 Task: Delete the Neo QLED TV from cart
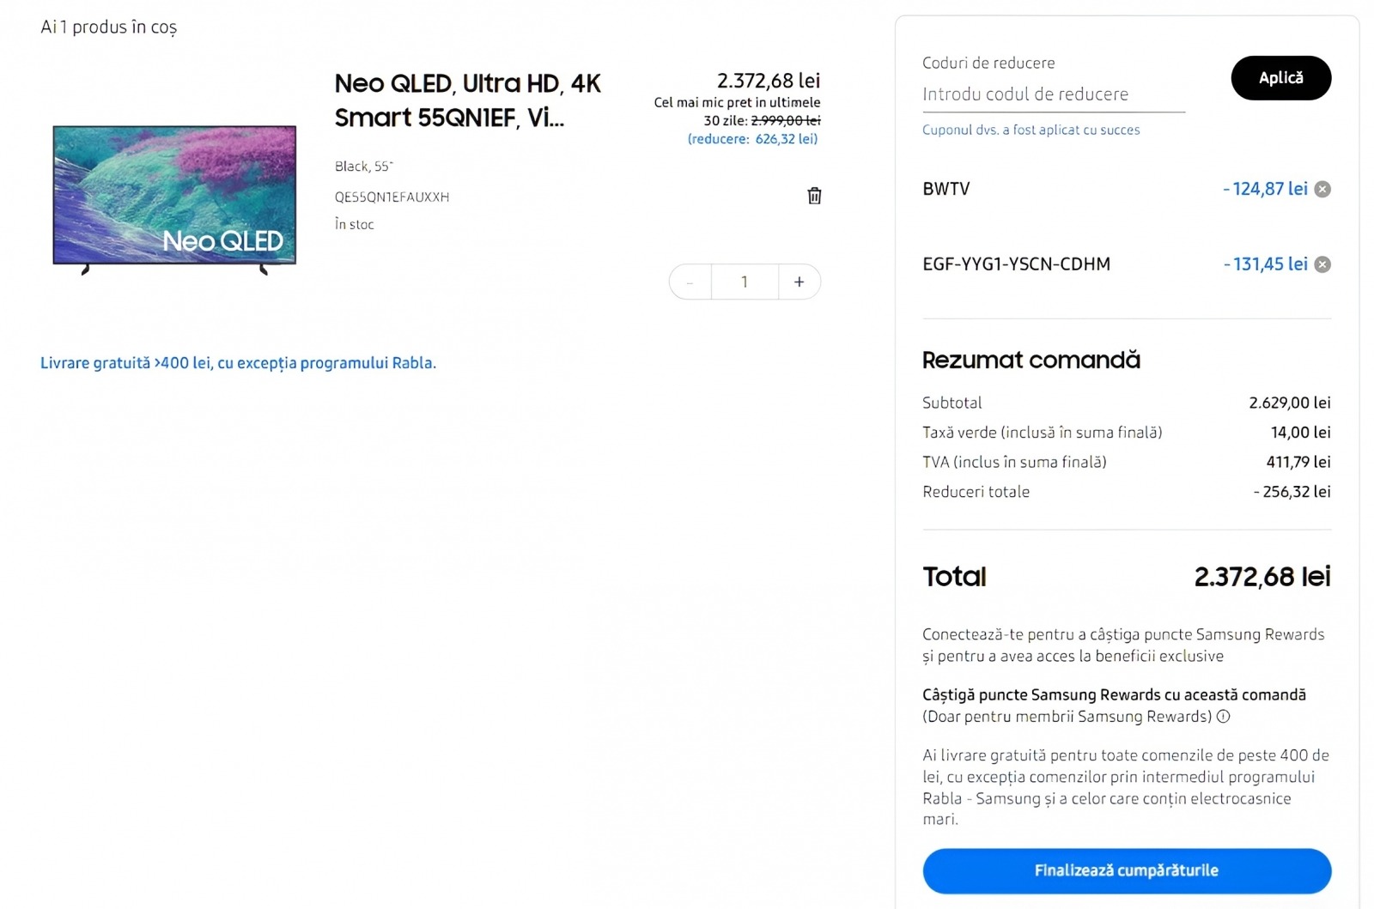point(814,196)
